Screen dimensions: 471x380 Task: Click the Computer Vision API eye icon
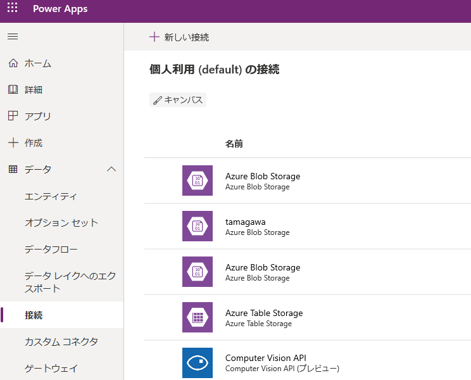pos(198,363)
